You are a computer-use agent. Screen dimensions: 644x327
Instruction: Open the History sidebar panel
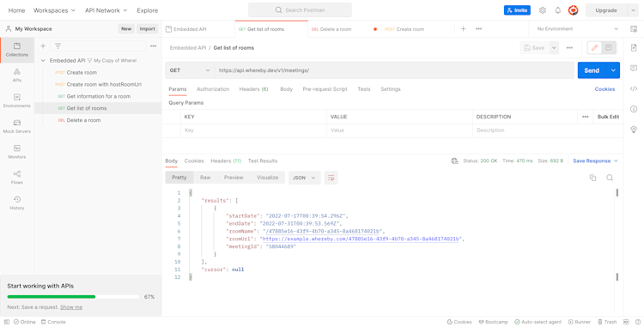click(x=17, y=203)
